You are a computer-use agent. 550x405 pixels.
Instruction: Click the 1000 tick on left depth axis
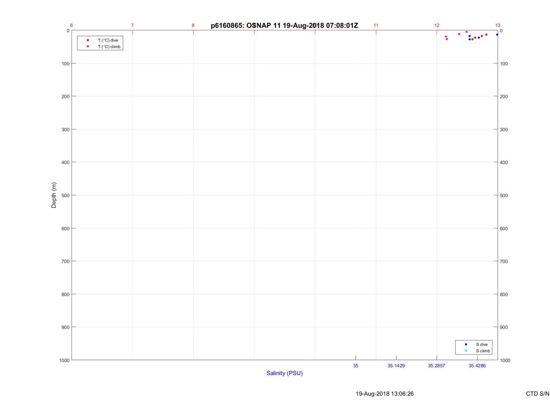click(x=64, y=361)
